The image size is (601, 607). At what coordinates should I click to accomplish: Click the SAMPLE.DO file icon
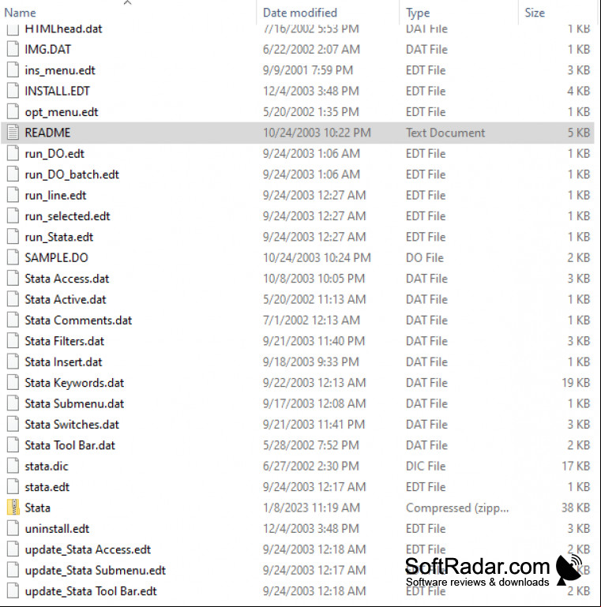[x=13, y=257]
